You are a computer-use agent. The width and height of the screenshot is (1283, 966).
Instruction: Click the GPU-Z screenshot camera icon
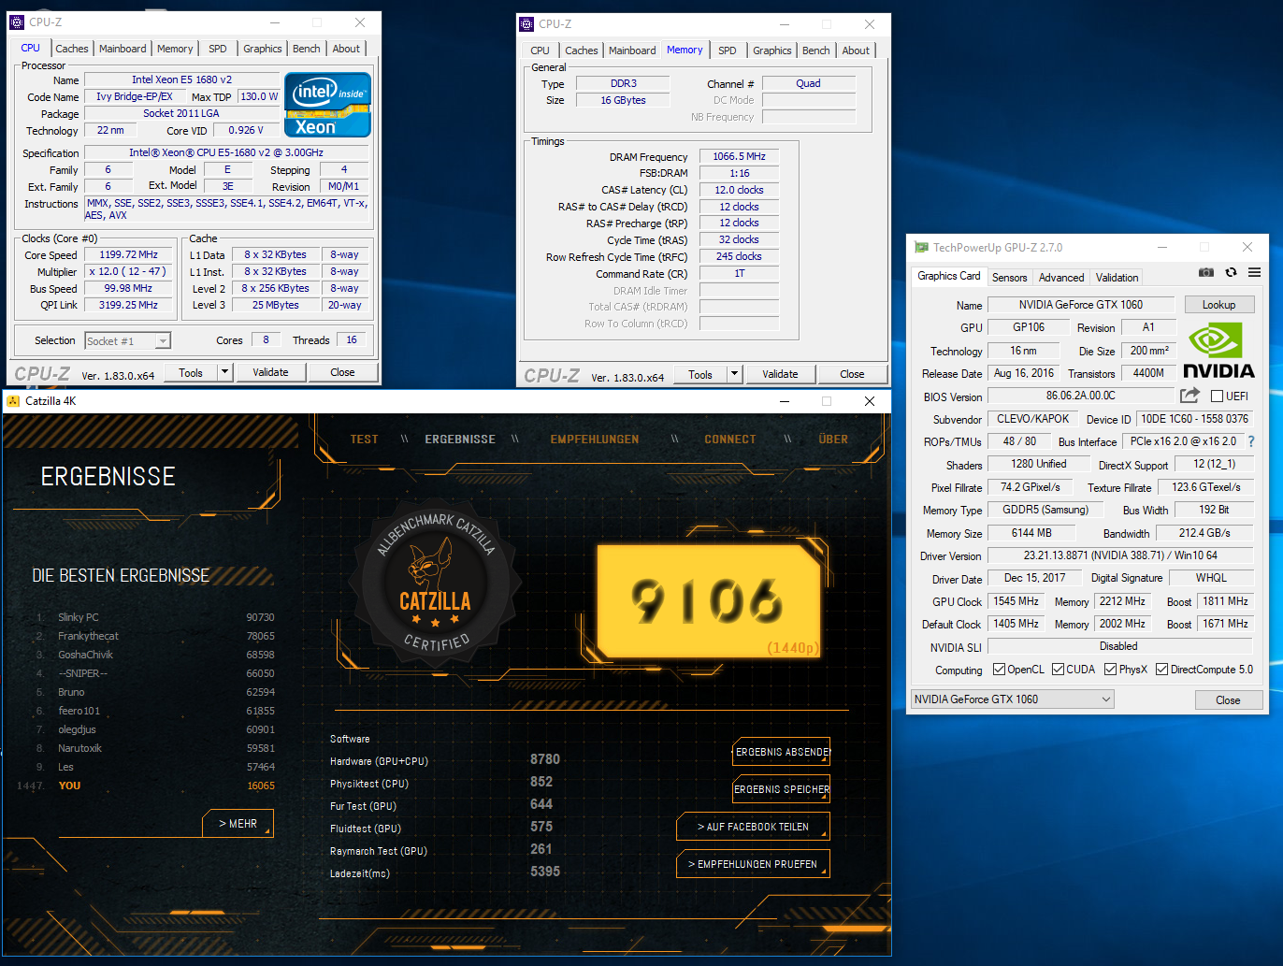1206,272
